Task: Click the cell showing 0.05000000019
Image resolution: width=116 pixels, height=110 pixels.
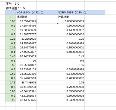Action: click(x=71, y=21)
